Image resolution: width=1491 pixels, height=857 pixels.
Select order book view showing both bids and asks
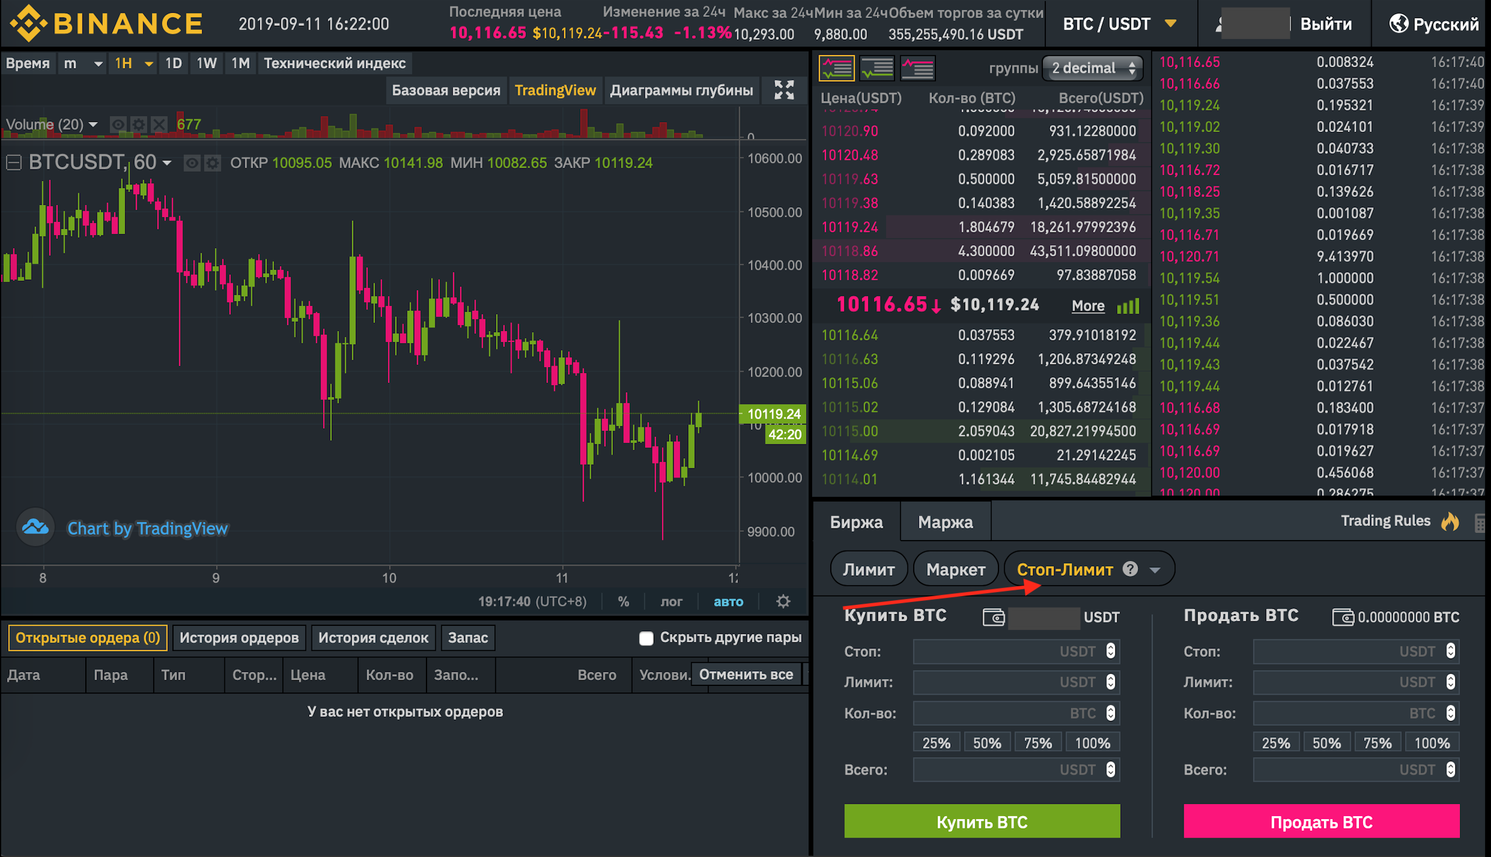[836, 68]
